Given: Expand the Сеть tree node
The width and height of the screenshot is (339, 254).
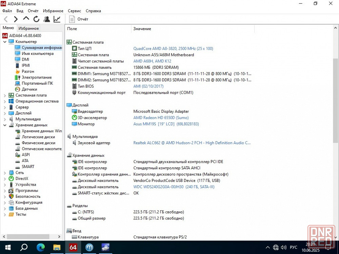Looking at the screenshot, I should 5,173.
